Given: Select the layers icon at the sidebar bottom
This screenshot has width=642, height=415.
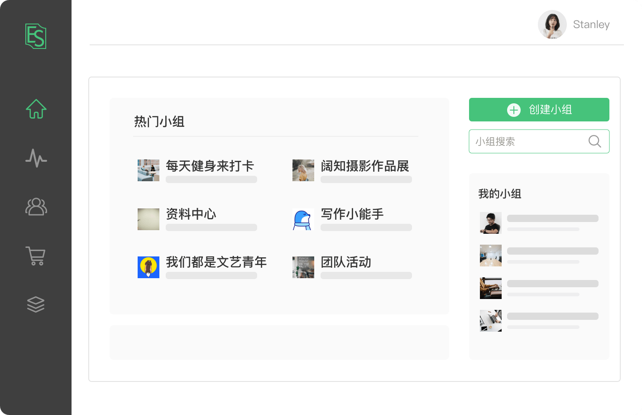Looking at the screenshot, I should pos(36,304).
